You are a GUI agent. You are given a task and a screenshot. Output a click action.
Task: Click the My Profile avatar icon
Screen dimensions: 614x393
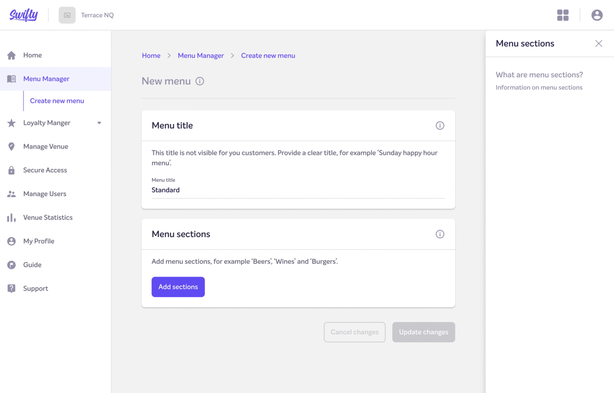coord(12,241)
